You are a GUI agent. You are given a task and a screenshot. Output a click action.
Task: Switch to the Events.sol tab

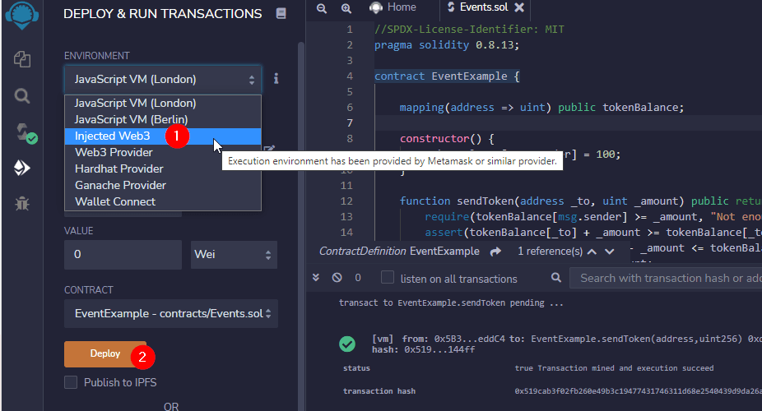484,7
